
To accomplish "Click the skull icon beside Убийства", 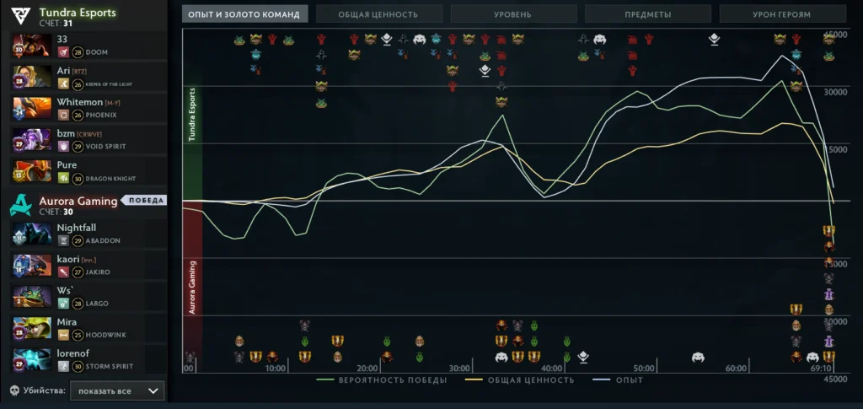I will 15,391.
